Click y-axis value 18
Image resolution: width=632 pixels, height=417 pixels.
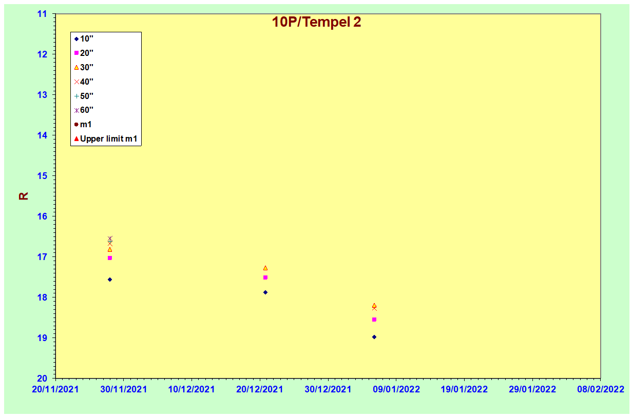pos(42,297)
